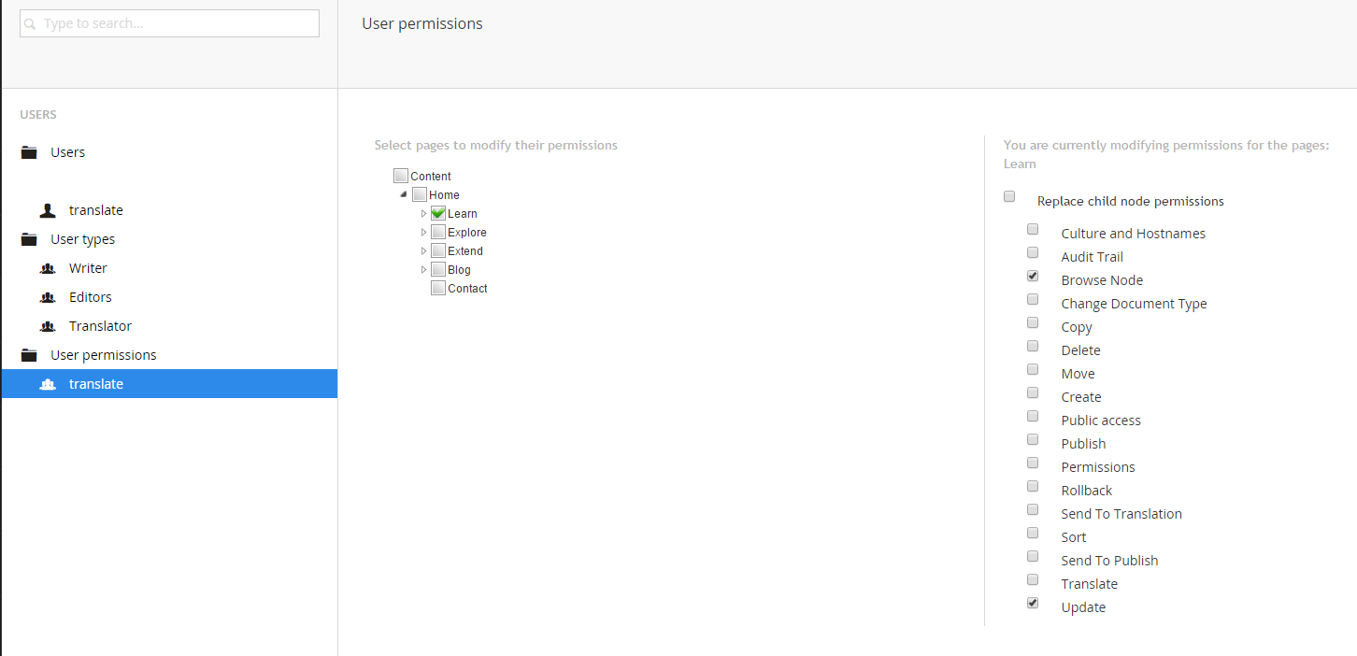1357x656 pixels.
Task: Collapse the Home tree node
Action: [x=404, y=194]
